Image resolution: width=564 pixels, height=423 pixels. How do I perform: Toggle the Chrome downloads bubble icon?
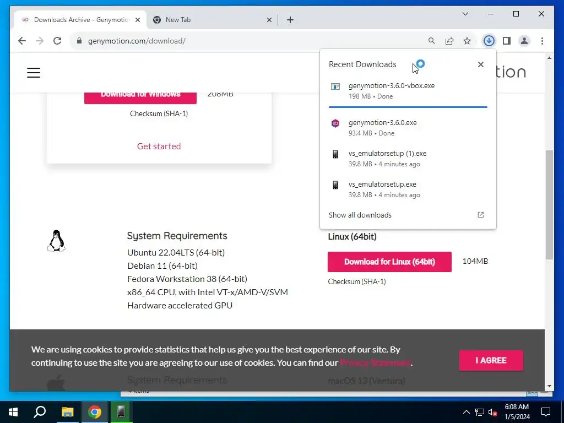click(x=489, y=41)
